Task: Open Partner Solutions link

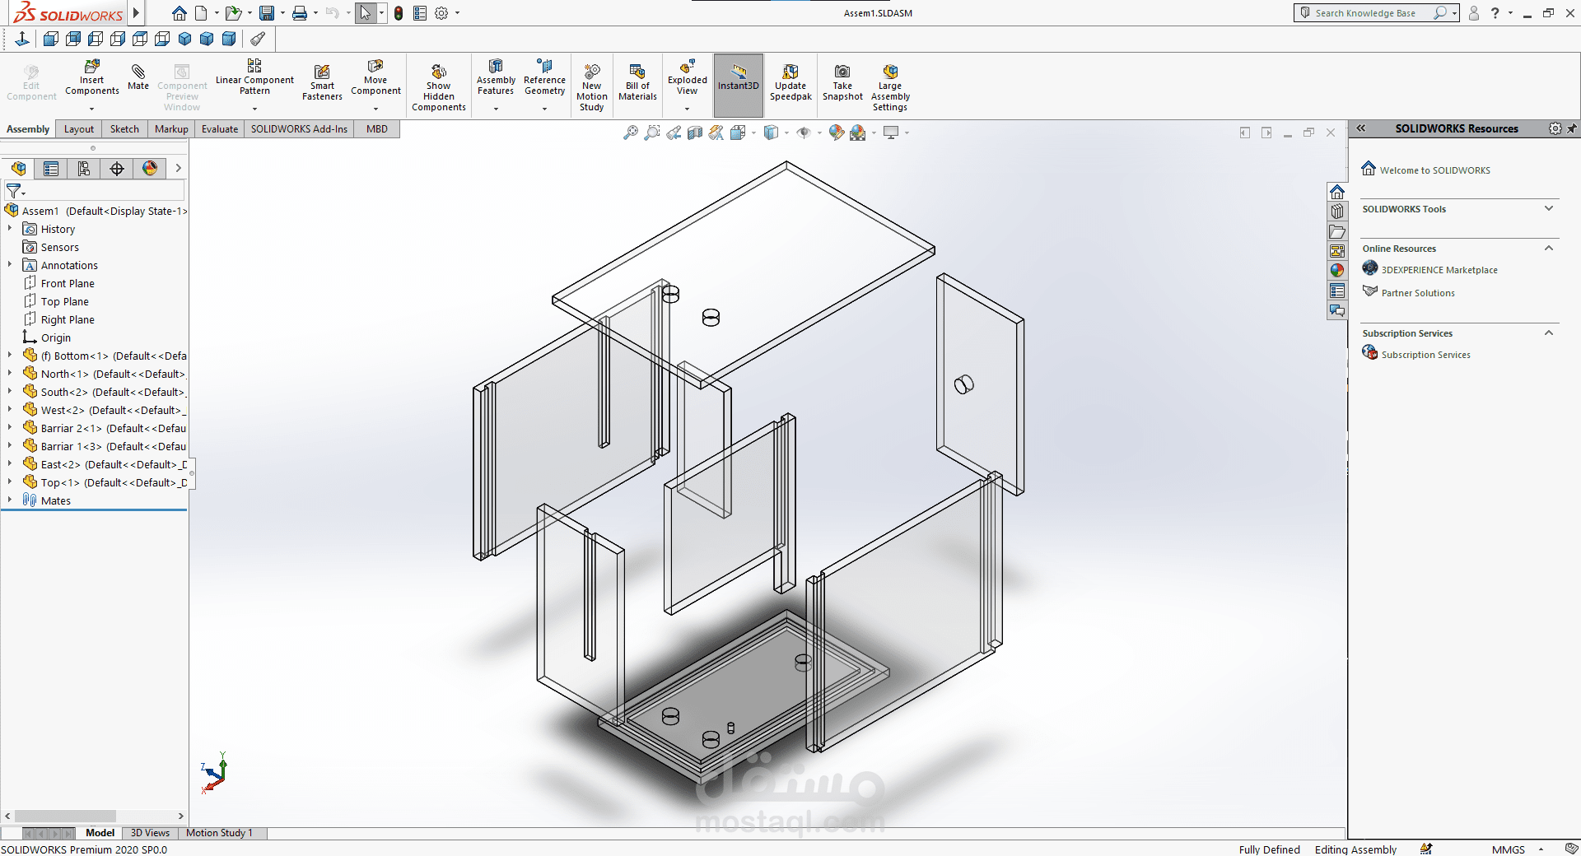Action: point(1418,293)
